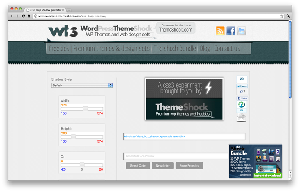
Task: Bookmark the page with the star icon
Action: tap(282, 16)
